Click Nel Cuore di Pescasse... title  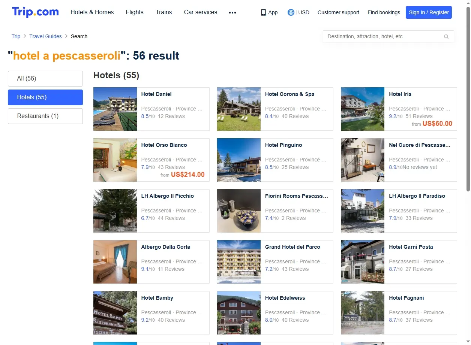tap(420, 145)
